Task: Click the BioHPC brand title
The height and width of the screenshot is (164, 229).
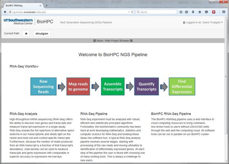Action: tap(45, 22)
